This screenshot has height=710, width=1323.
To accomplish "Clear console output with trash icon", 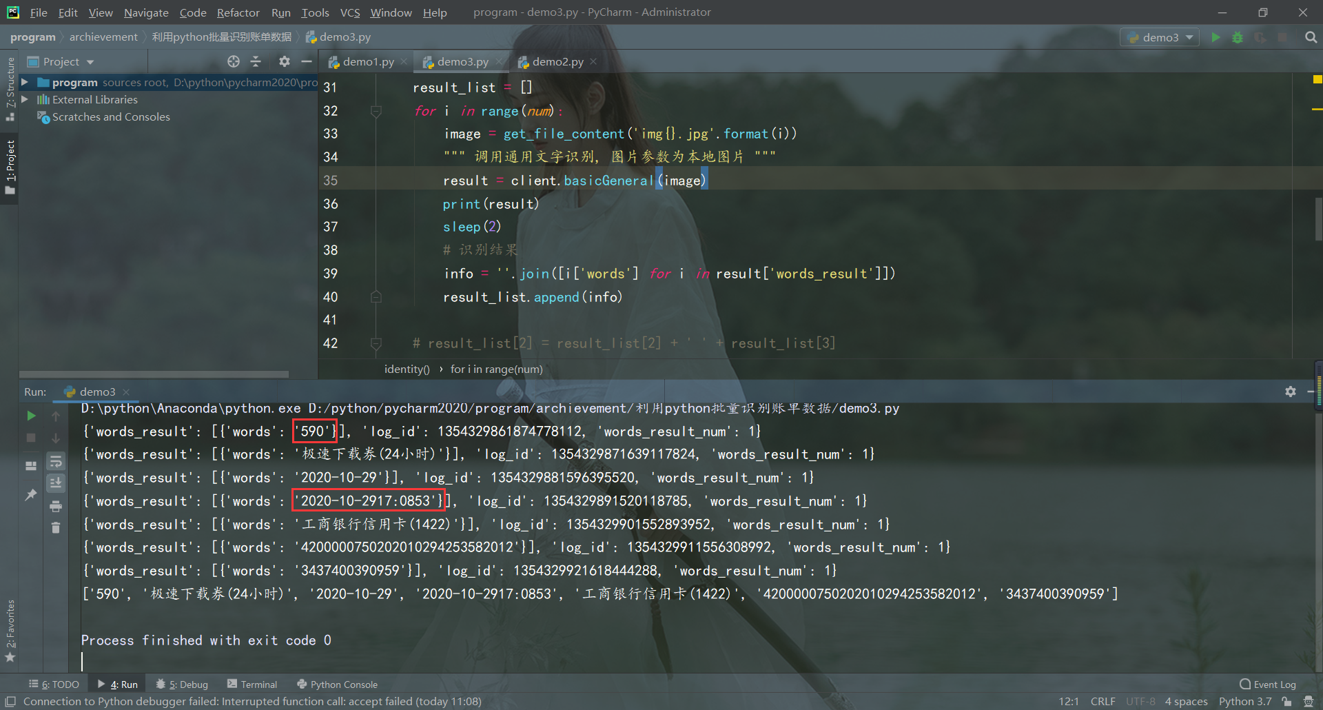I will pos(56,528).
